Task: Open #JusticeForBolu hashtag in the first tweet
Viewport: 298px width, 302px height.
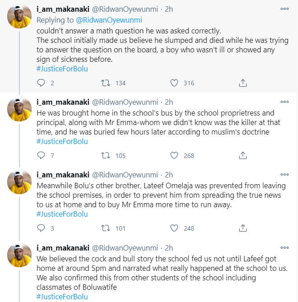Action: click(x=62, y=68)
